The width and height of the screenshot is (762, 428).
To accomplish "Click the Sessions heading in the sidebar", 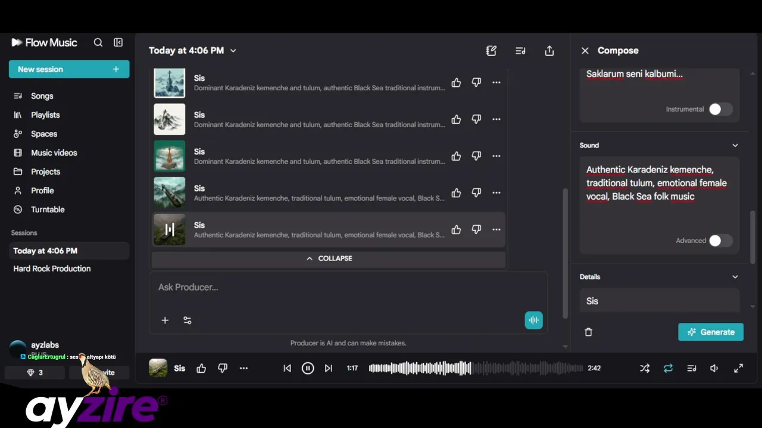I will coord(24,233).
